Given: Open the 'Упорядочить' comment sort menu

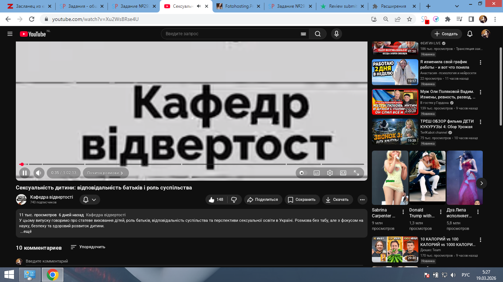Looking at the screenshot, I should coord(88,247).
